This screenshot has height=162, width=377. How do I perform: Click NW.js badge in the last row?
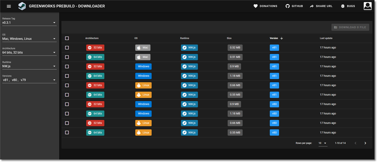pyautogui.click(x=190, y=133)
